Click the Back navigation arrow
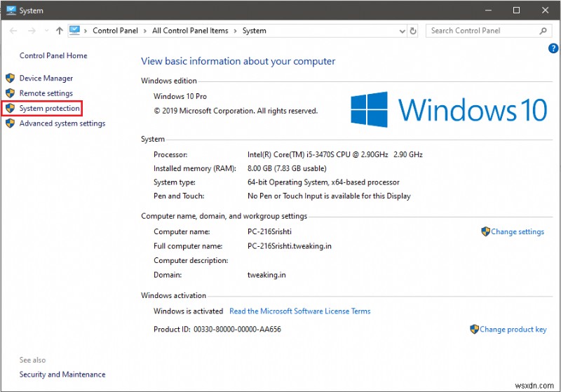Viewport: 561px width, 392px height. 13,31
